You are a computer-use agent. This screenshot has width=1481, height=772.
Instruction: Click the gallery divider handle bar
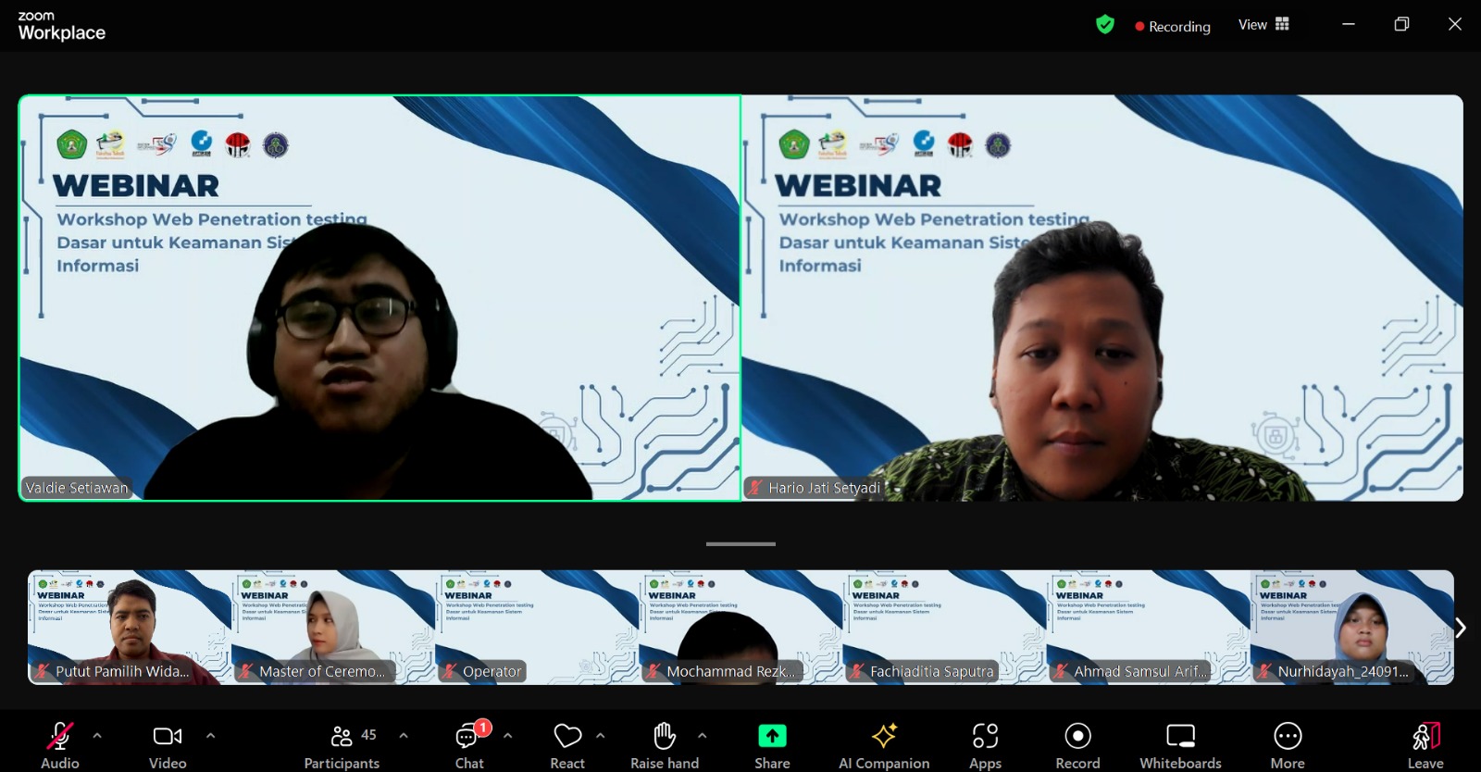tap(740, 544)
